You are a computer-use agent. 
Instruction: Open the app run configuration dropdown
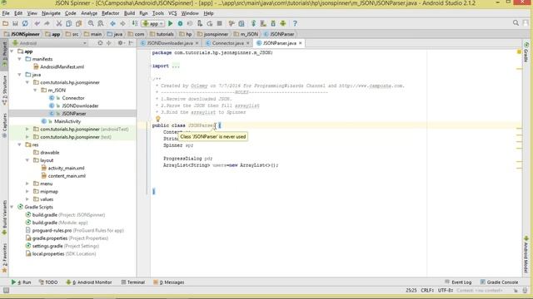point(153,23)
